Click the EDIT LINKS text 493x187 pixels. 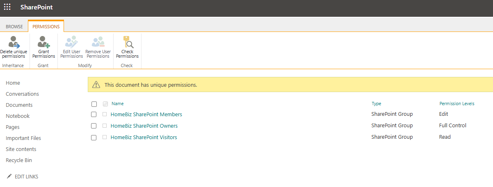(27, 177)
